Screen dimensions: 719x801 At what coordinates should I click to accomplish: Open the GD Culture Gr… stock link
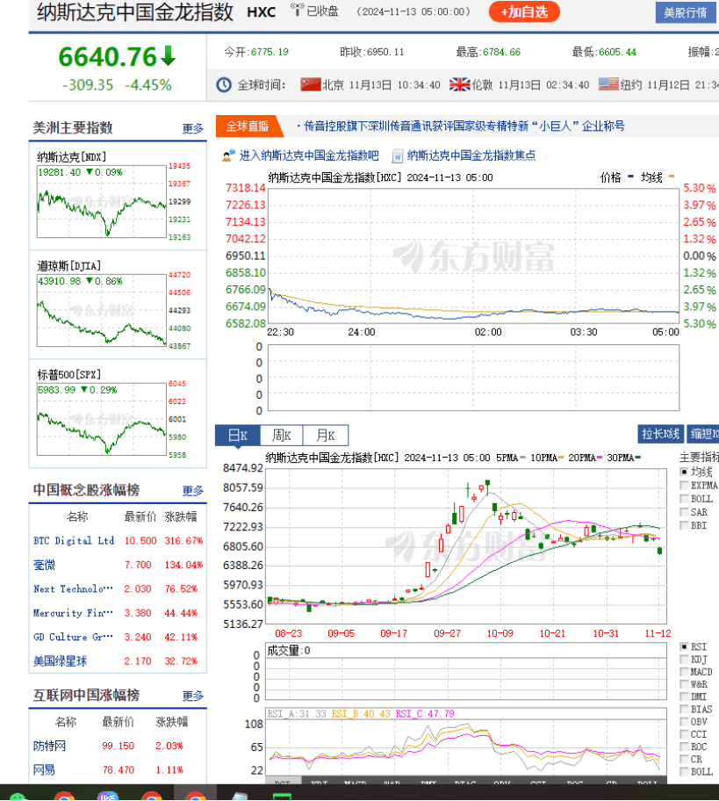[x=73, y=637]
